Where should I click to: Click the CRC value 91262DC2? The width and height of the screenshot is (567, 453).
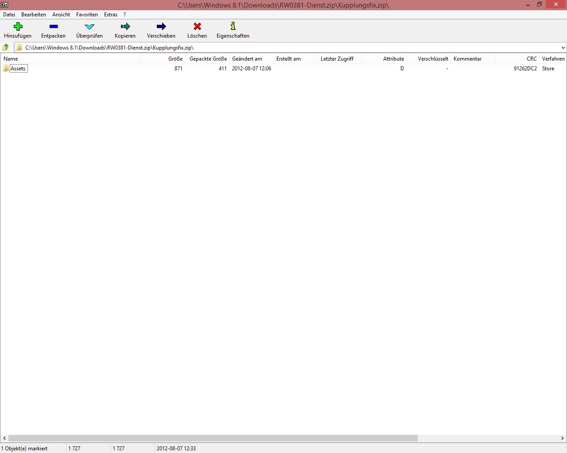click(525, 69)
